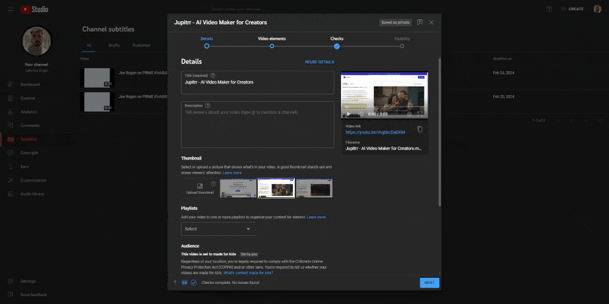
Task: Click the send feedback icon in dialog header
Action: 420,22
